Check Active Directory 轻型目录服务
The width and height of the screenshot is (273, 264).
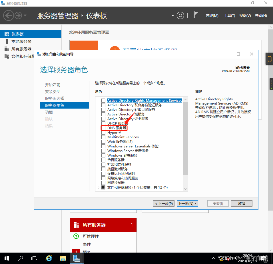pos(103,110)
